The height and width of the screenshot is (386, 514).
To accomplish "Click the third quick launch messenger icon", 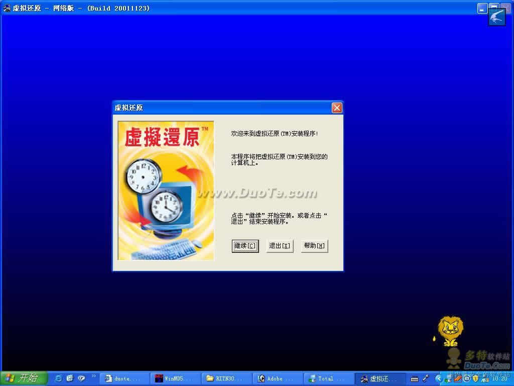I will (81, 378).
